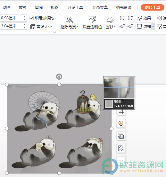The height and width of the screenshot is (177, 166).
Task: Click the 重设大小 button
Action: pyautogui.click(x=41, y=27)
